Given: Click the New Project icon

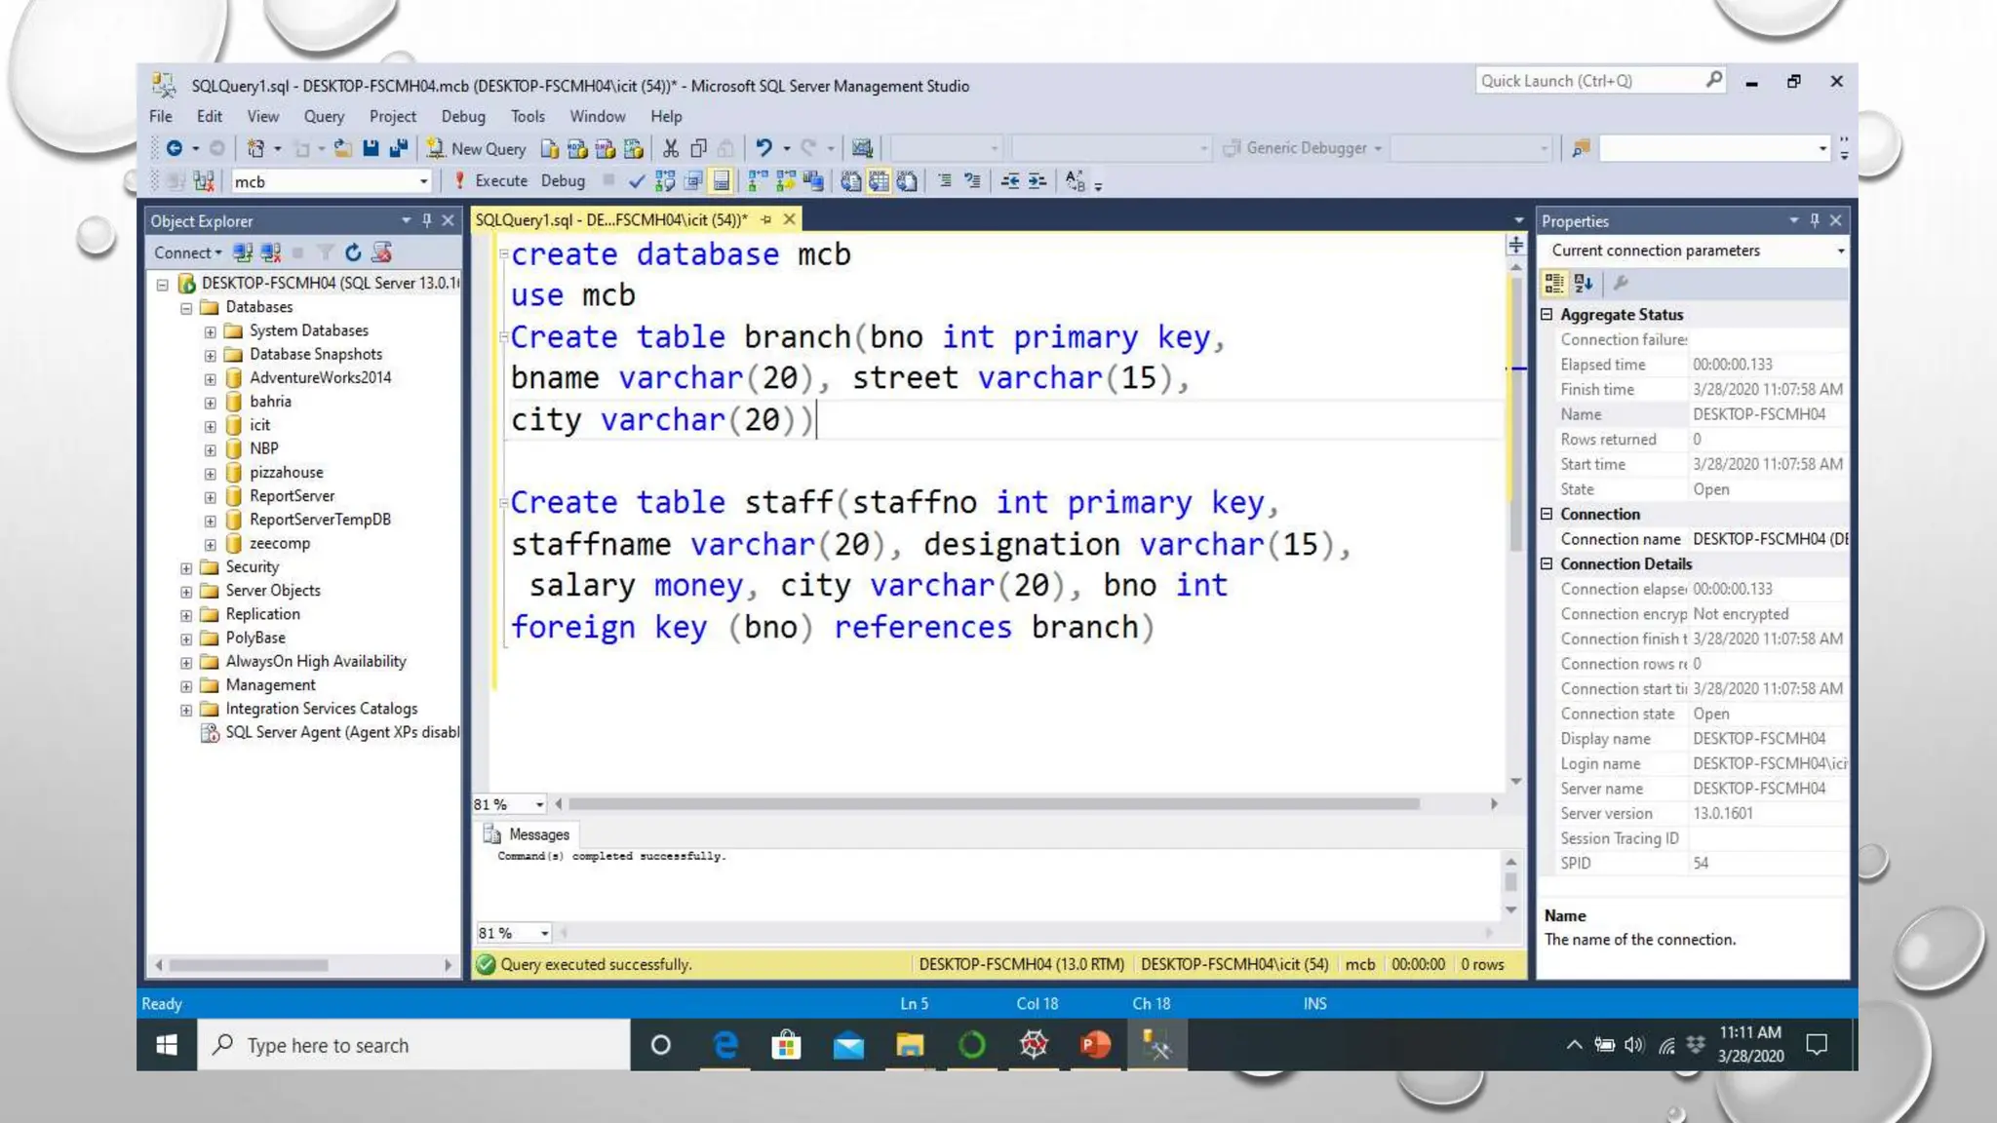Looking at the screenshot, I should [x=255, y=148].
